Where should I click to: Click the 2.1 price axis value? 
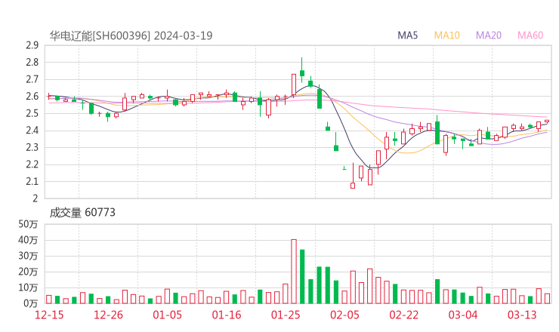(32, 182)
